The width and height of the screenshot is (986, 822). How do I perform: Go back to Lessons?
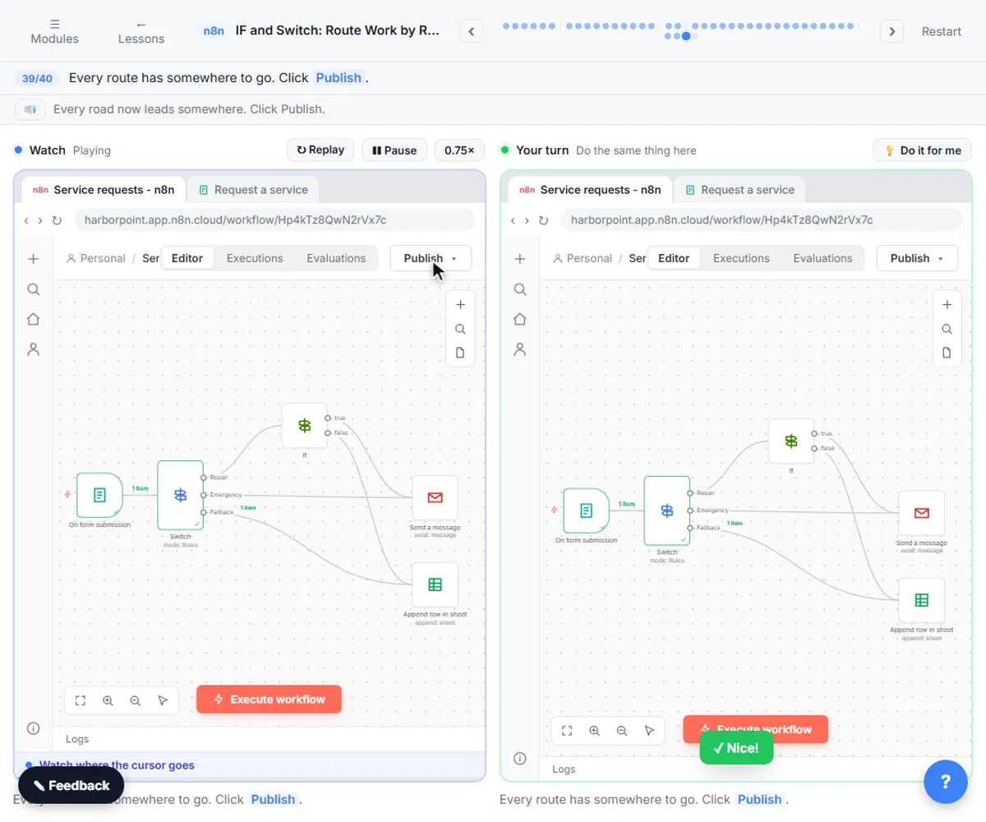(141, 31)
